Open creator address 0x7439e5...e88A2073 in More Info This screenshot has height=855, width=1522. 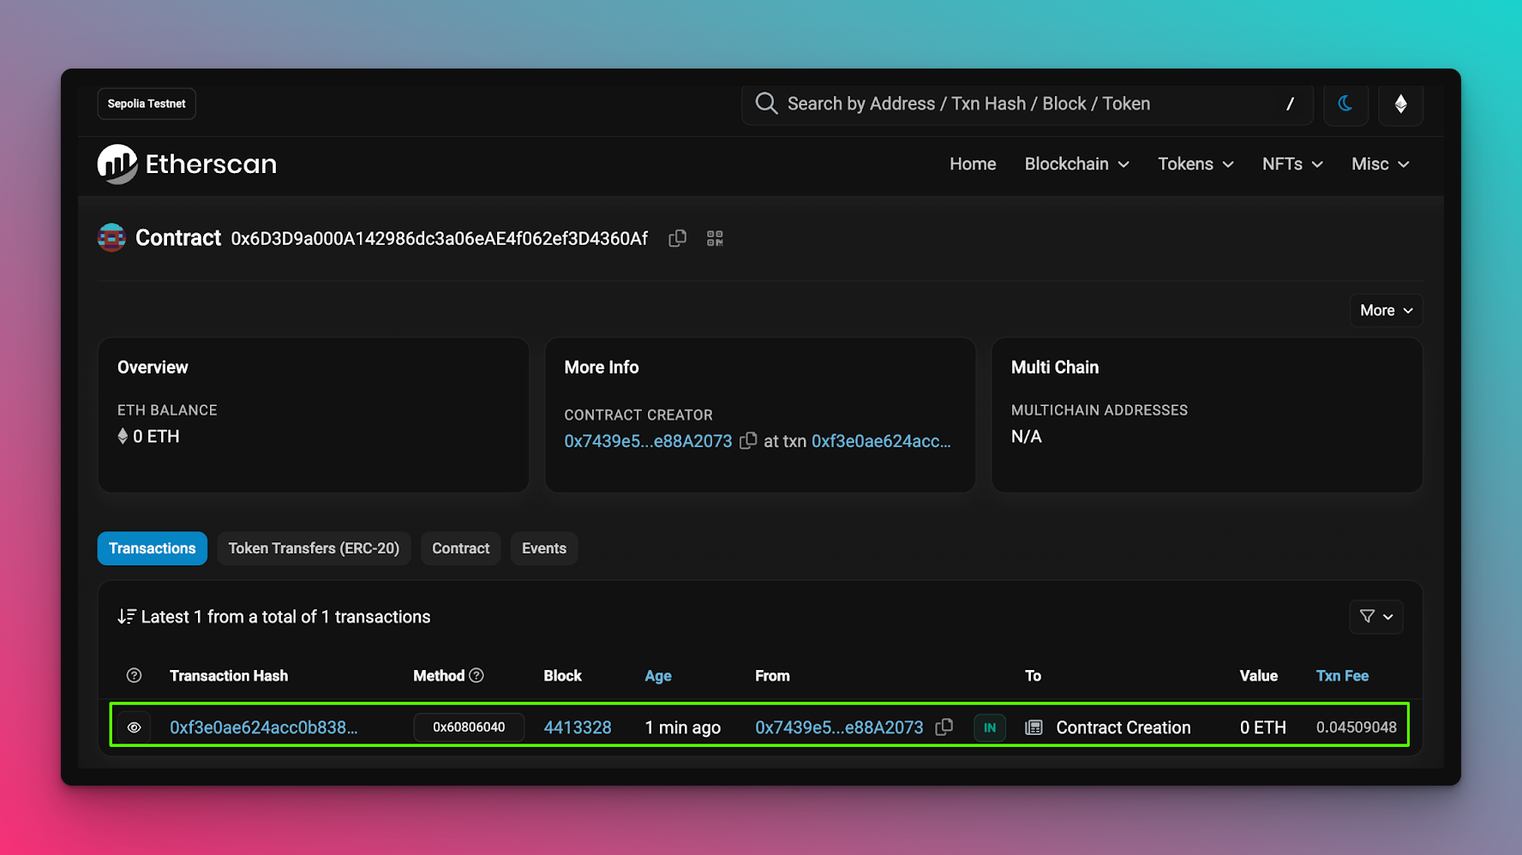coord(648,440)
